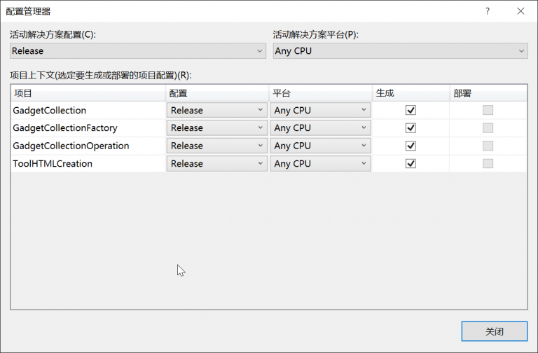538x353 pixels.
Task: Open the active solution configuration dropdown
Action: [137, 50]
